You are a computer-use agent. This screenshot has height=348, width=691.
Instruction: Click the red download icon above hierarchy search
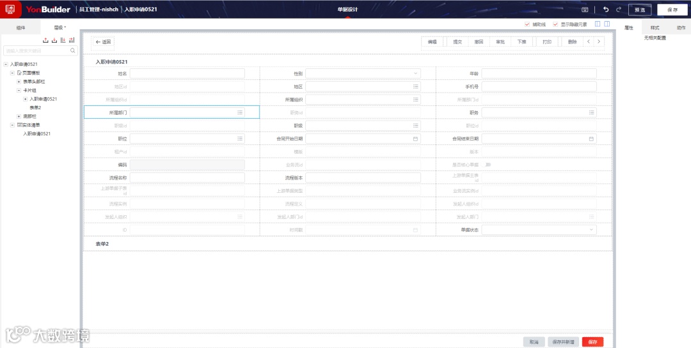pos(54,40)
